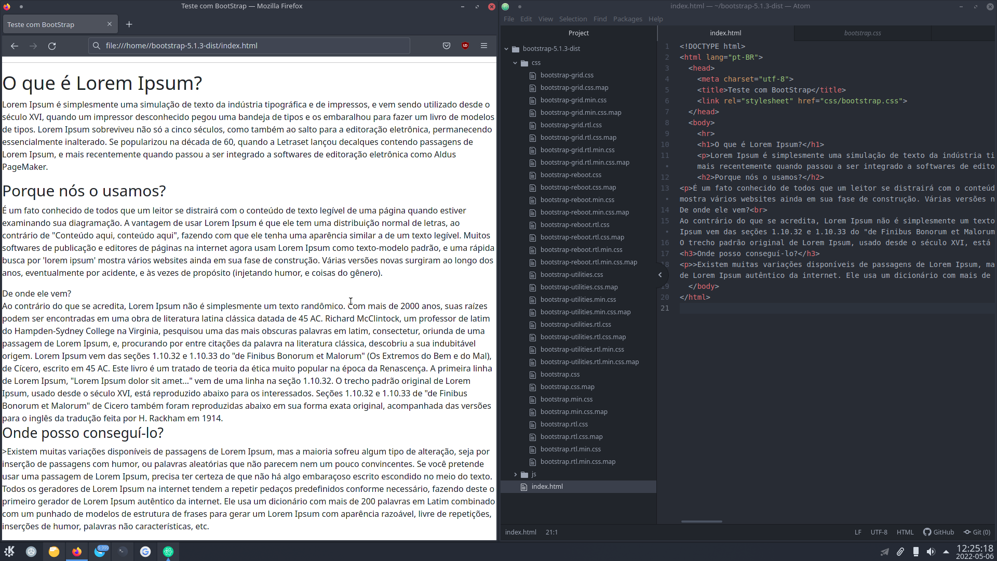Go back in Firefox history
Viewport: 997px width, 561px height.
tap(15, 46)
